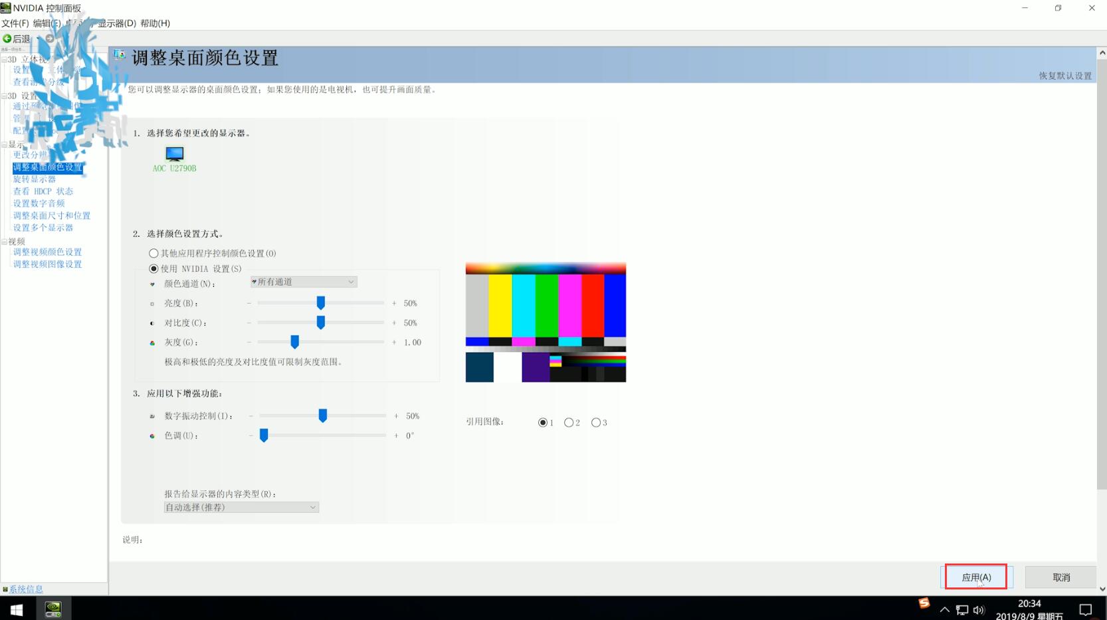Image resolution: width=1107 pixels, height=620 pixels.
Task: Click 恢复默认设置 restore defaults link
Action: (1065, 76)
